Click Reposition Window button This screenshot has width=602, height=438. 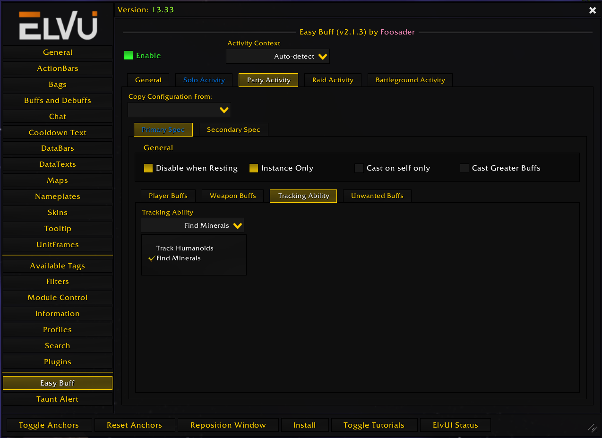(x=228, y=425)
